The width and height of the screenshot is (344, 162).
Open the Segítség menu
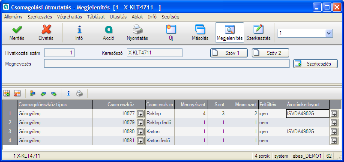pyautogui.click(x=170, y=17)
